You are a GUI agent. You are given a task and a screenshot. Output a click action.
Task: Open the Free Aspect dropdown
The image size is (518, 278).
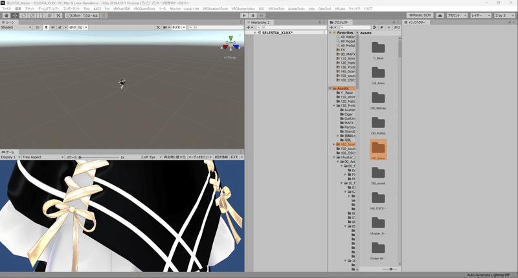43,157
